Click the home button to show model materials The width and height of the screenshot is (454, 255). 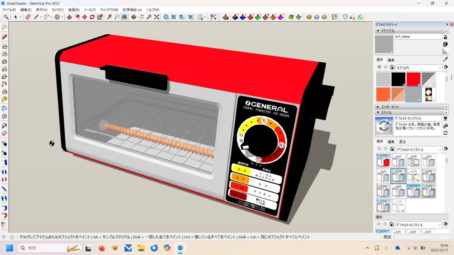pos(392,66)
